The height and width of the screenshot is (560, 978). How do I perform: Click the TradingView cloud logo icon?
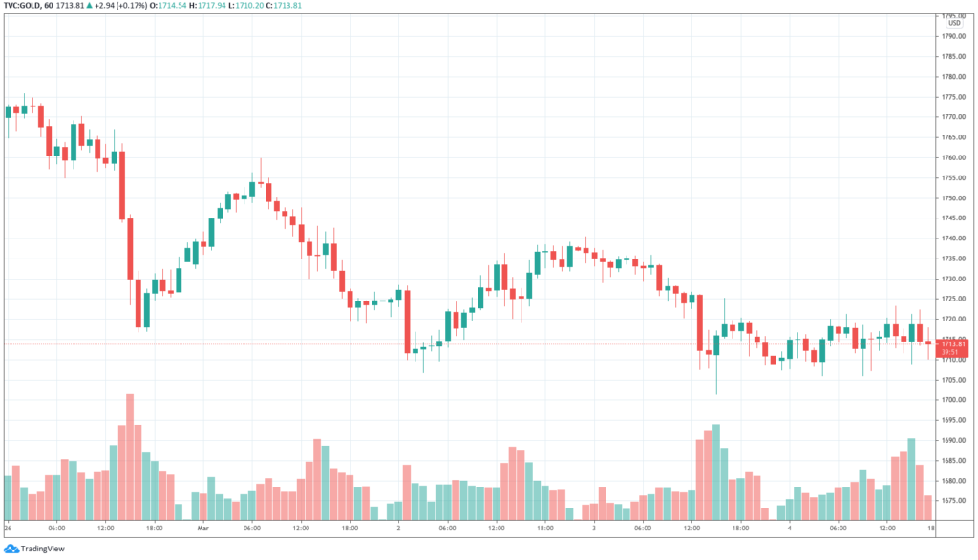tap(11, 549)
